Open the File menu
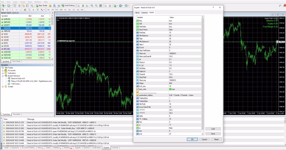The image size is (286, 150). coord(3,2)
